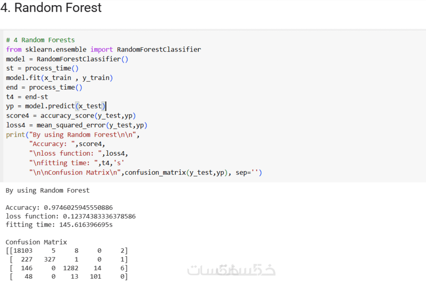Screen dimensions: 426x281
Task: Click the Khamsat watermark logo
Action: tap(231, 270)
